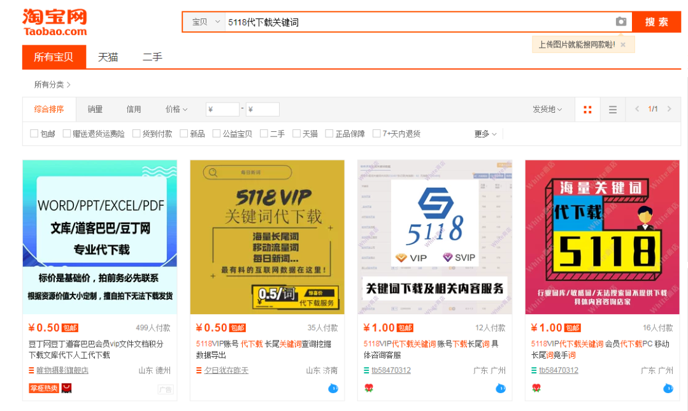This screenshot has height=411, width=688.
Task: Focus minimum price input field
Action: [222, 110]
